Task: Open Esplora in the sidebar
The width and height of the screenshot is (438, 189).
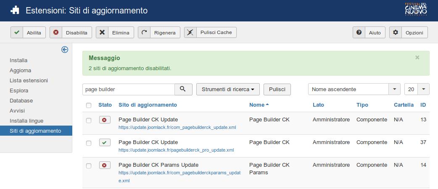Action: (19, 90)
